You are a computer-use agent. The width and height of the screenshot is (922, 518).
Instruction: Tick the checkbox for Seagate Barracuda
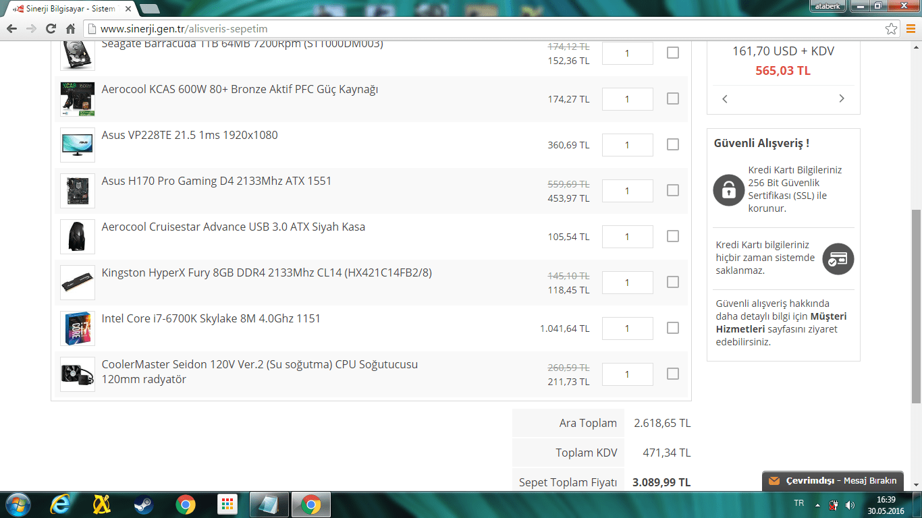coord(673,53)
